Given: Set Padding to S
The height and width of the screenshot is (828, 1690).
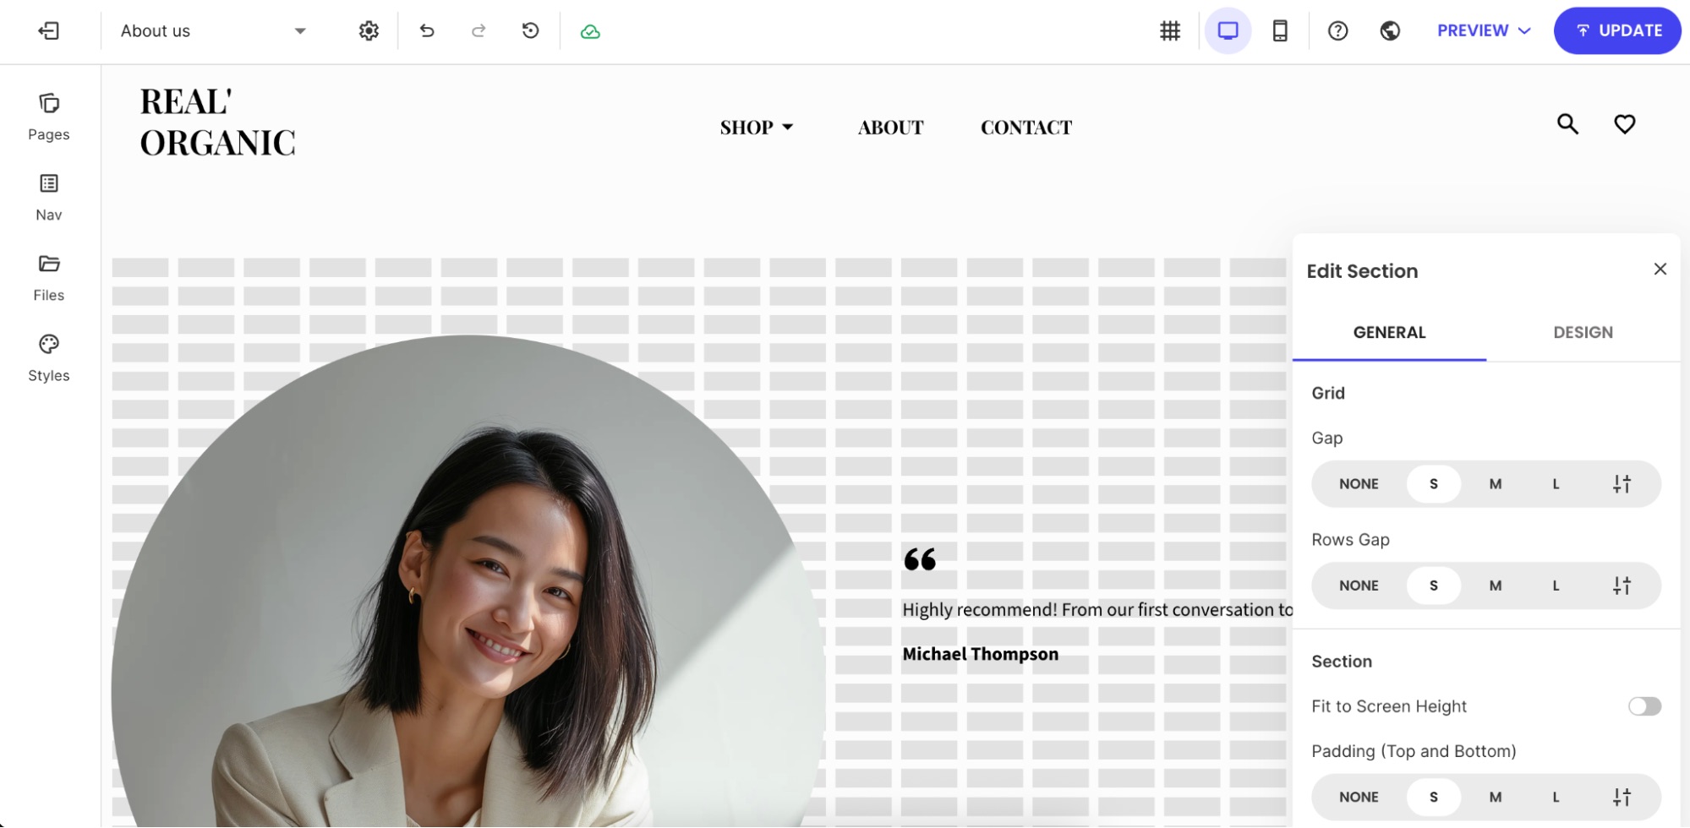Looking at the screenshot, I should pos(1433,797).
